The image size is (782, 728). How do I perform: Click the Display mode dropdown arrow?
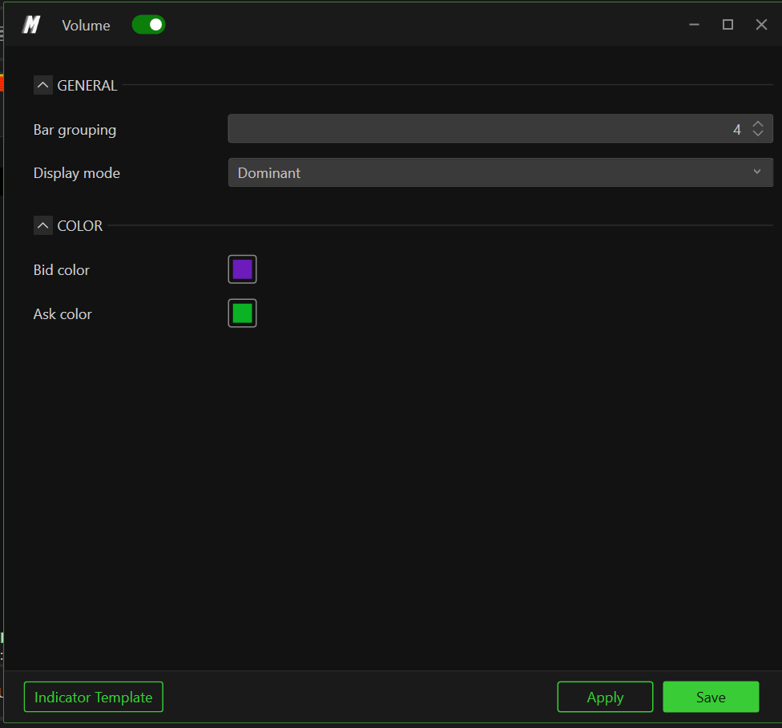pos(756,172)
